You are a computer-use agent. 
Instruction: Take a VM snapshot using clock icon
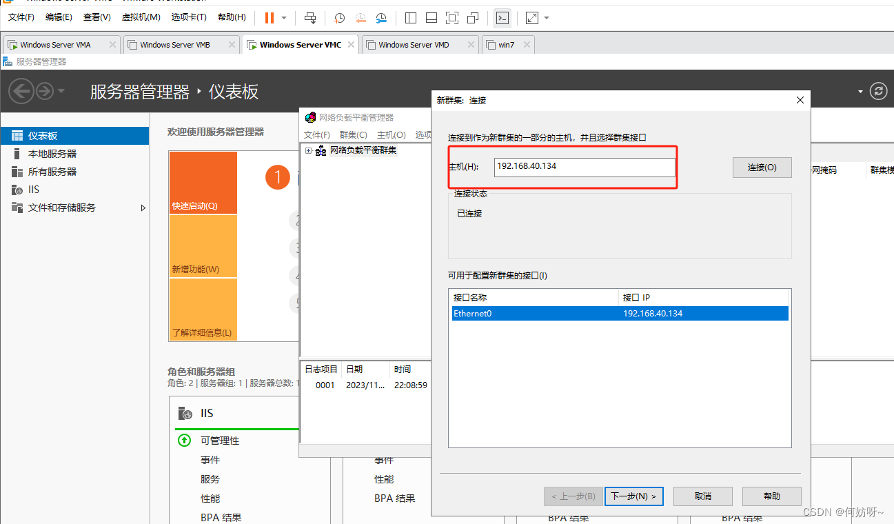coord(339,17)
